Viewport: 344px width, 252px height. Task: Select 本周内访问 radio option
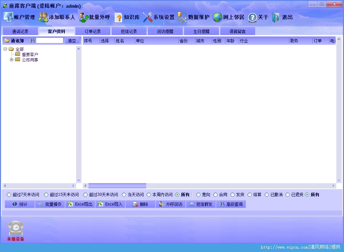coord(149,195)
